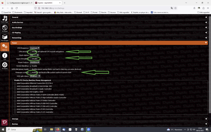Enable Firmware caching prefetch checkbox
The width and height of the screenshot is (211, 132).
(30, 72)
